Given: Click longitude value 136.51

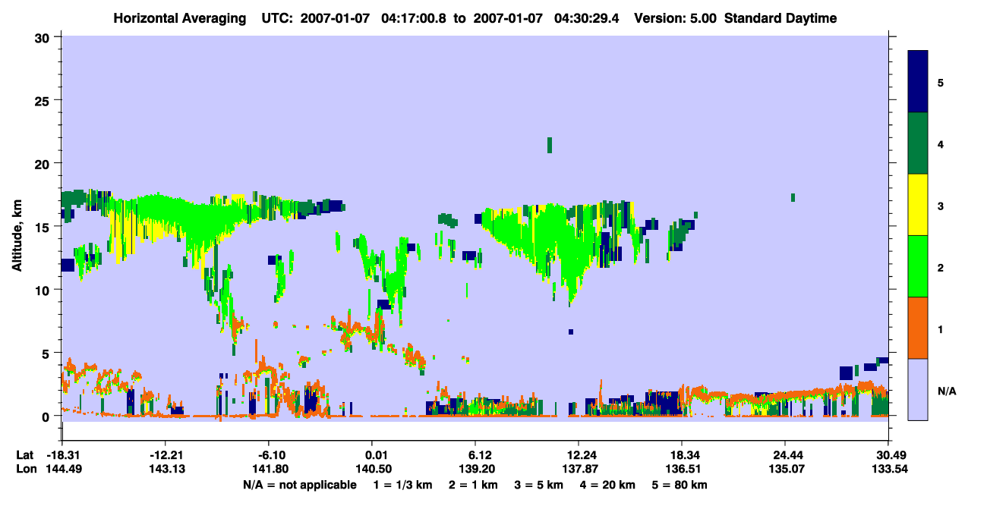Looking at the screenshot, I should tap(682, 469).
